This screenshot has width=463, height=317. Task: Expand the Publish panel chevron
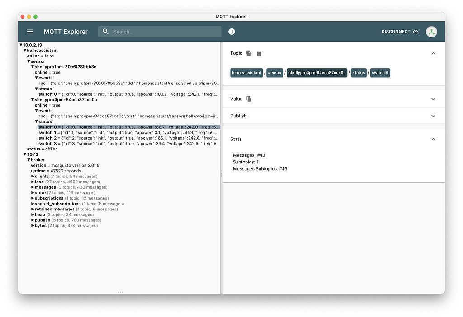click(433, 116)
